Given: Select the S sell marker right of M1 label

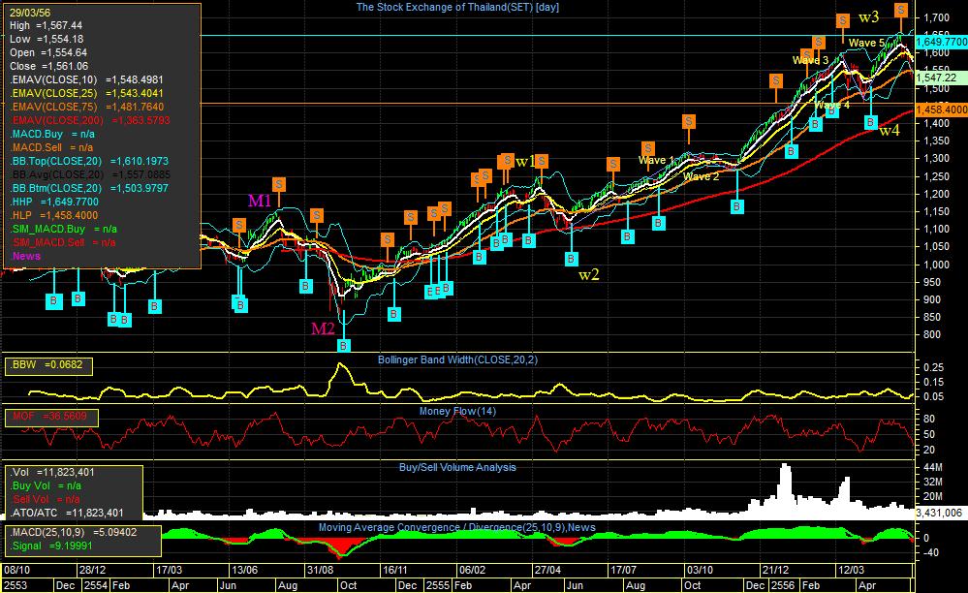Looking at the screenshot, I should [279, 184].
